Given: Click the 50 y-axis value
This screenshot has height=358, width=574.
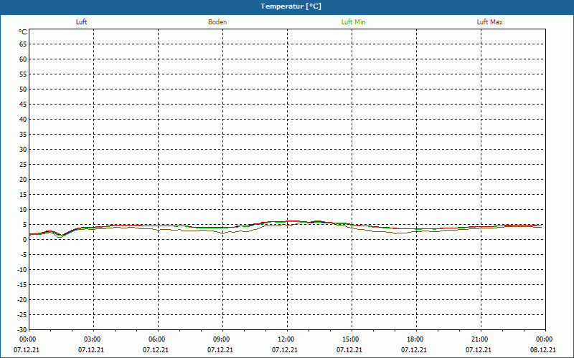Looking at the screenshot, I should coord(23,89).
